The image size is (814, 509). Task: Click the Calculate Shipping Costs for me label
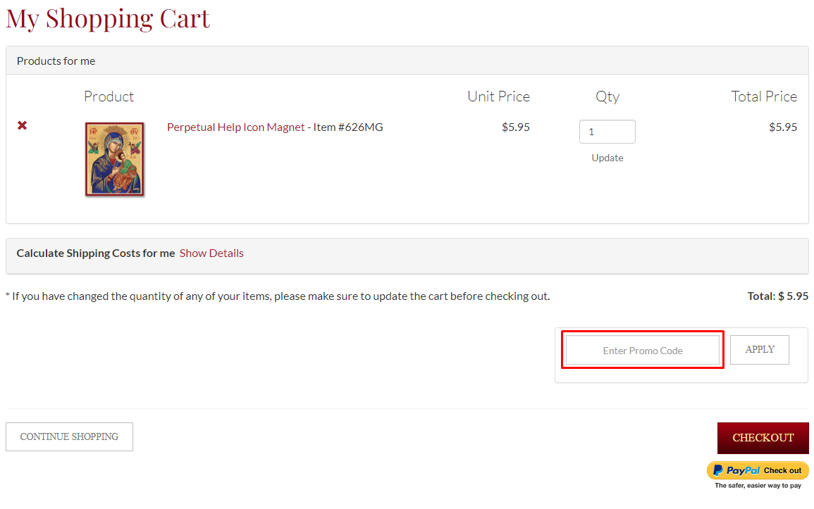click(x=96, y=253)
